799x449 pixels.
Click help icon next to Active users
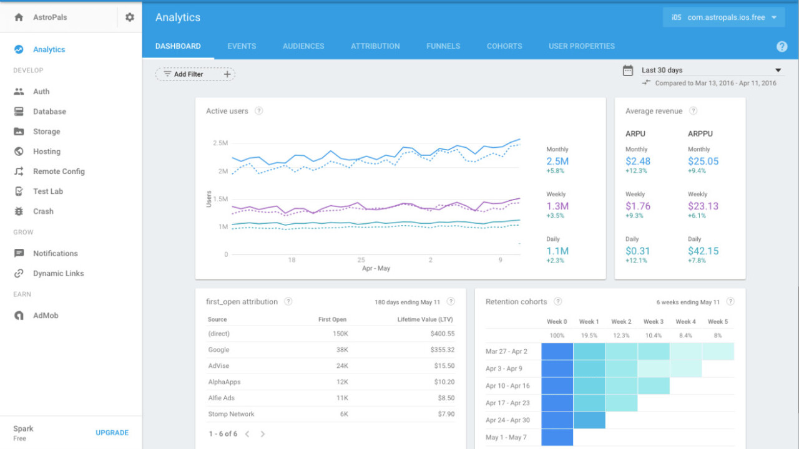coord(258,111)
